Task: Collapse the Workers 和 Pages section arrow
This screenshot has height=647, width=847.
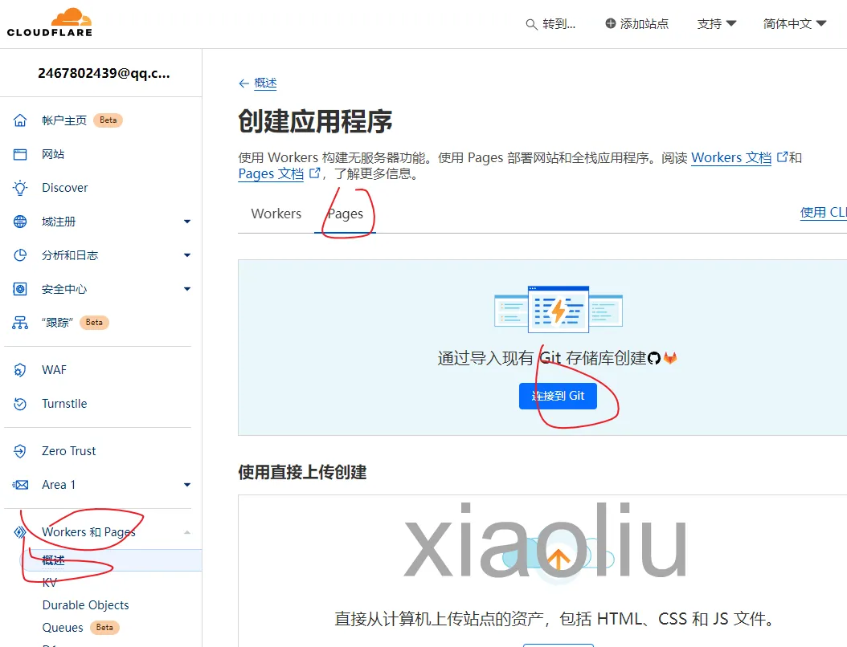Action: click(x=187, y=532)
